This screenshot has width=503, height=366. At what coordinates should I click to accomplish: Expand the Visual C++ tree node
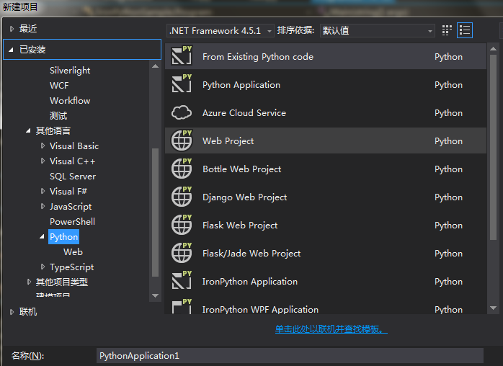tap(43, 161)
